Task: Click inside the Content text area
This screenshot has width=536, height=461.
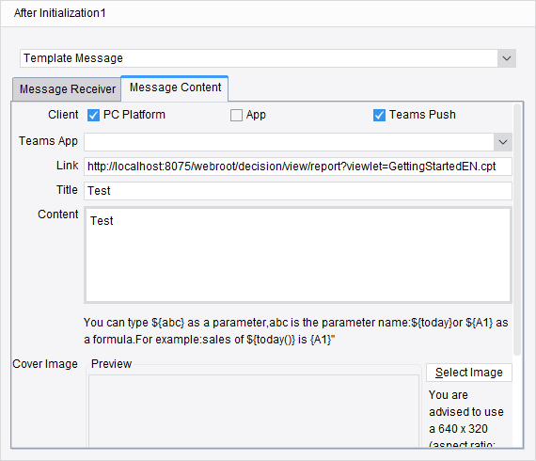Action: point(298,255)
